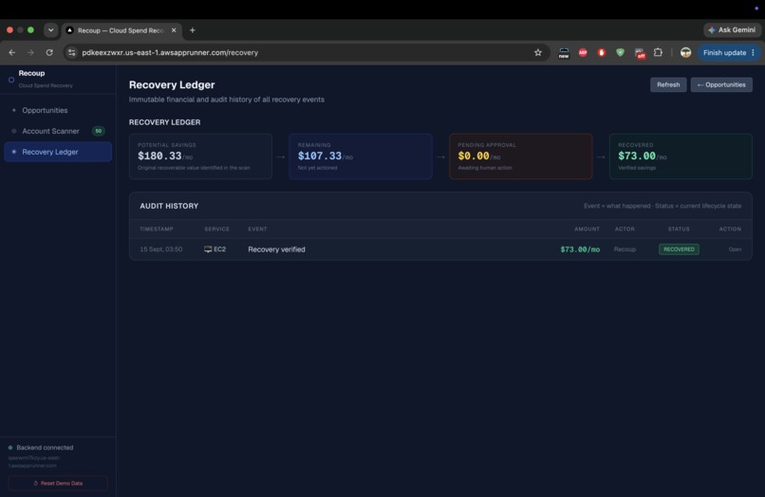Image resolution: width=765 pixels, height=497 pixels.
Task: Open Chrome three-dot menu beside Finish update
Action: coord(754,53)
